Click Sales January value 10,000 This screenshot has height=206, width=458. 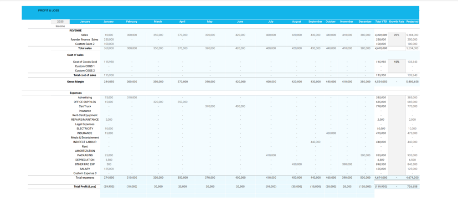[x=109, y=35]
